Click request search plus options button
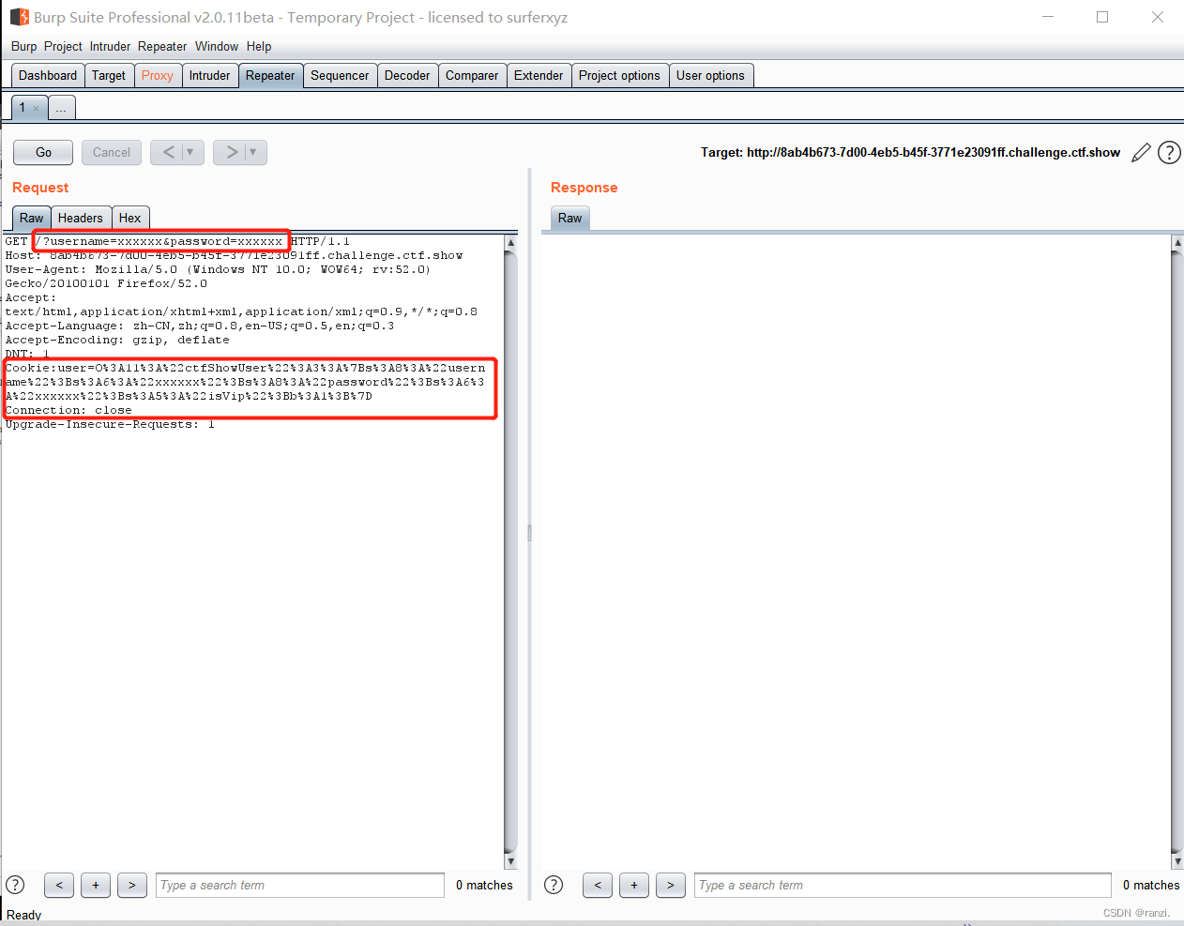 click(x=96, y=885)
